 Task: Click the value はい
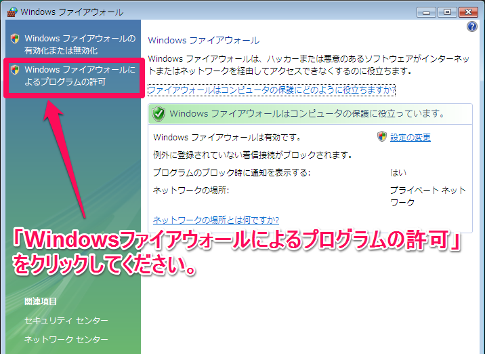click(398, 172)
